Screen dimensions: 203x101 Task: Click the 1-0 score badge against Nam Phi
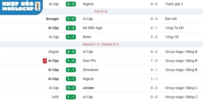coord(71,61)
